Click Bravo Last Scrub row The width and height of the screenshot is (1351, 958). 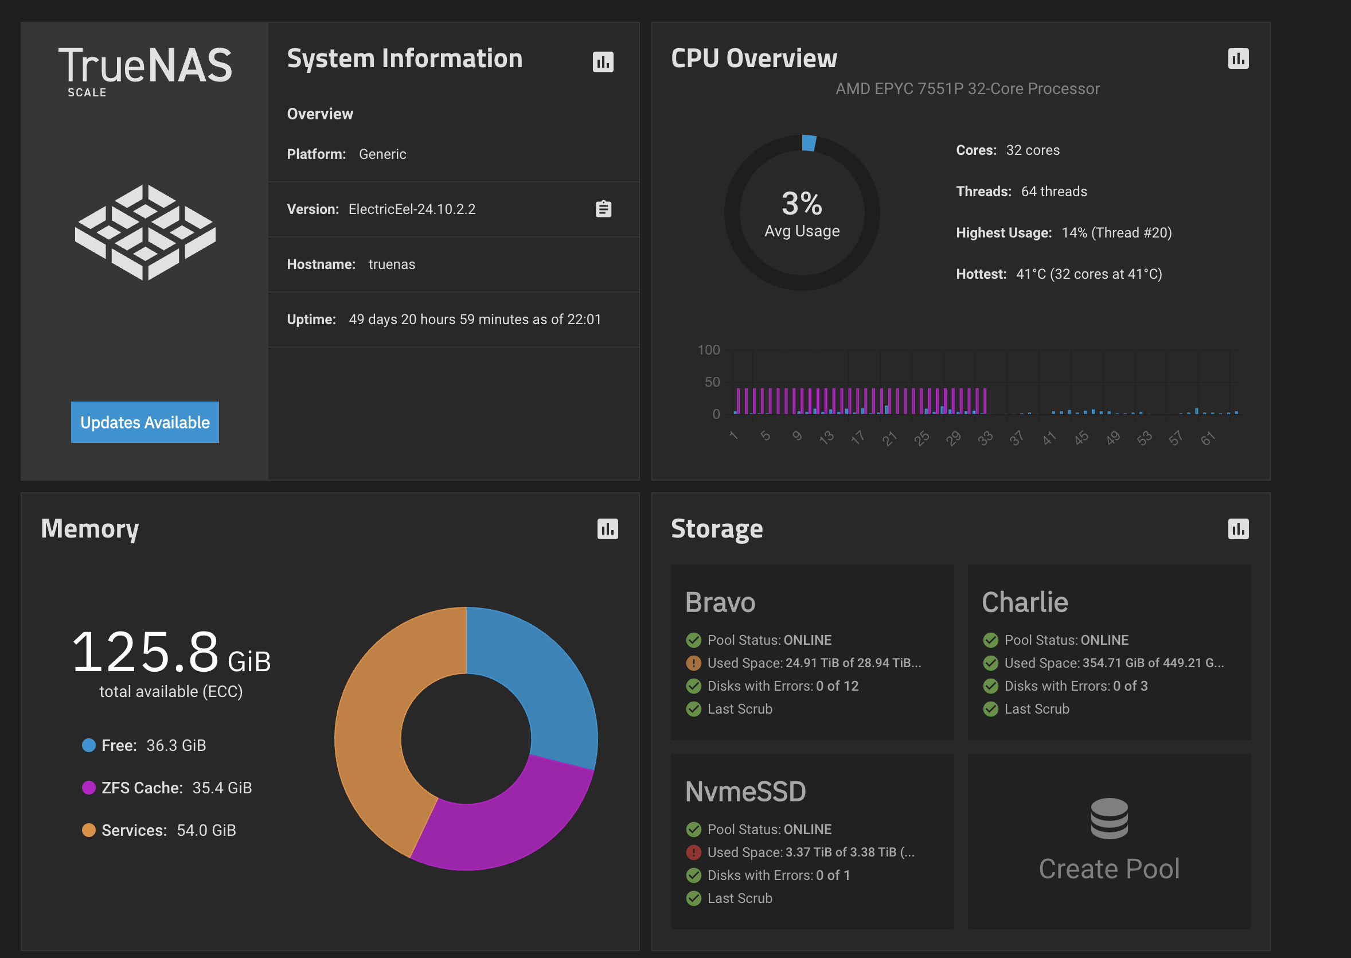(x=740, y=709)
